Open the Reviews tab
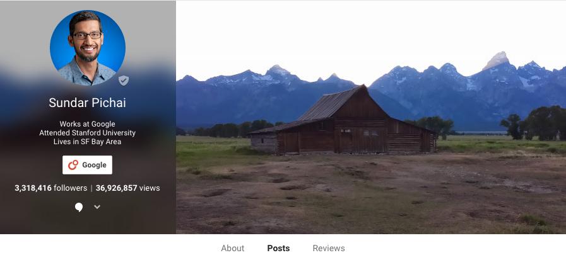 [x=329, y=248]
